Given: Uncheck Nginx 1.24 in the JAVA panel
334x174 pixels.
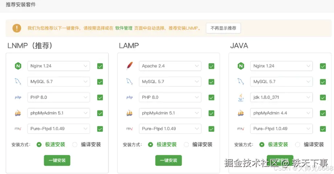Looking at the screenshot, I should coord(323,66).
